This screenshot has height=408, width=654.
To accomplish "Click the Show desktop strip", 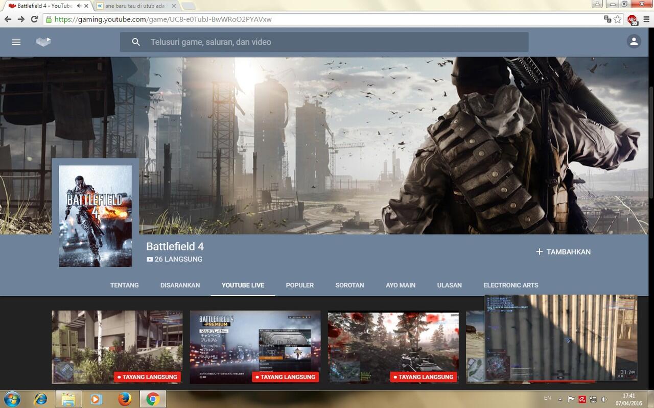I will [x=650, y=399].
